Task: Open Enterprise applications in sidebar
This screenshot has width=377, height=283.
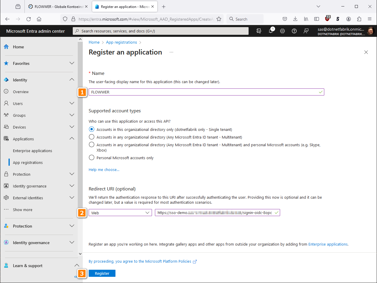Action: tap(32, 151)
